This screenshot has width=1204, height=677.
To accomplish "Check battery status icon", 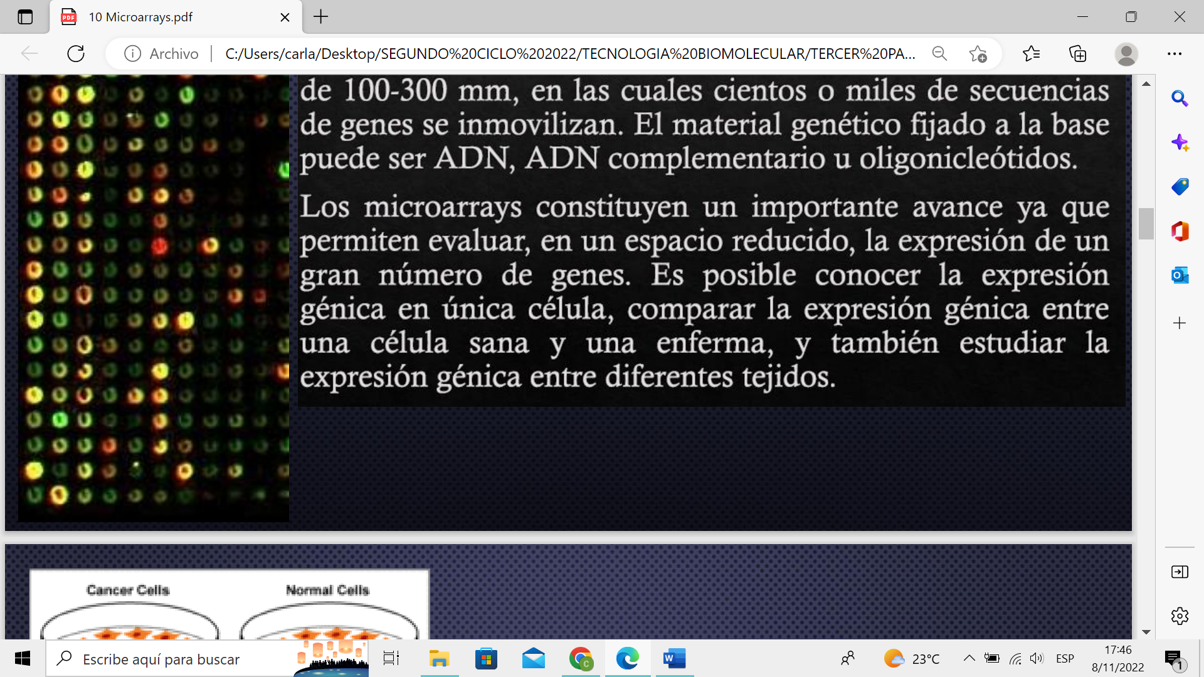I will pos(992,658).
